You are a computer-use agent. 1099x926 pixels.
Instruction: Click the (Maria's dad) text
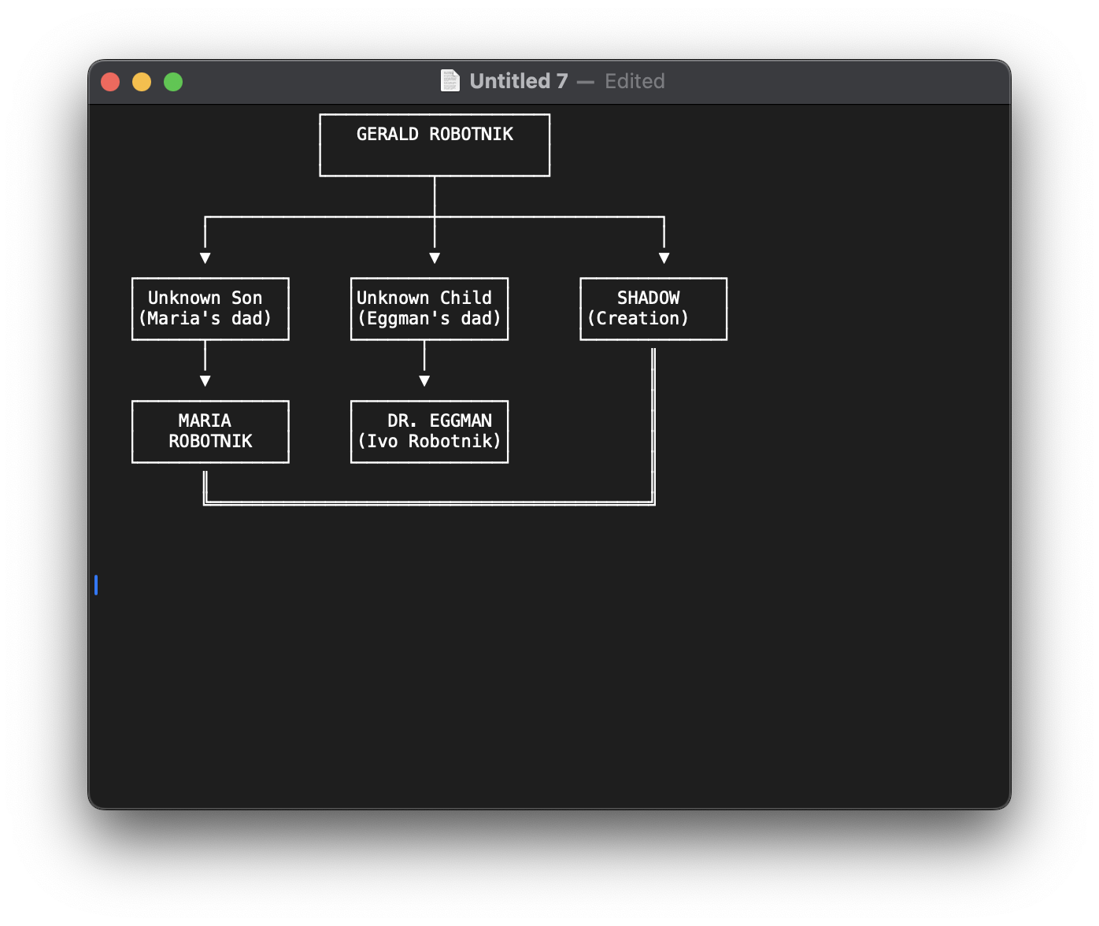point(205,318)
